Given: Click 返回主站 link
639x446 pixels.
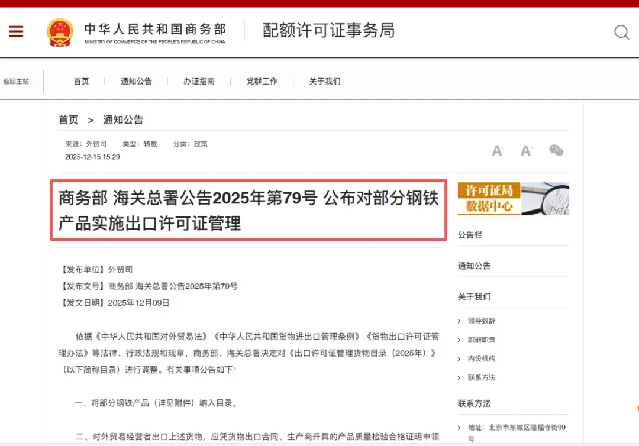Looking at the screenshot, I should (16, 82).
